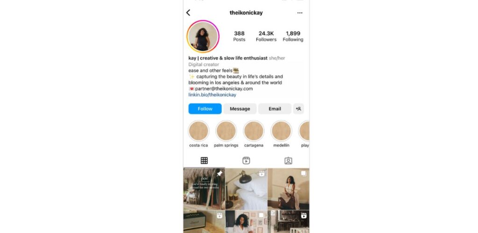Image resolution: width=478 pixels, height=233 pixels.
Task: Click the blue Follow button
Action: click(x=205, y=109)
